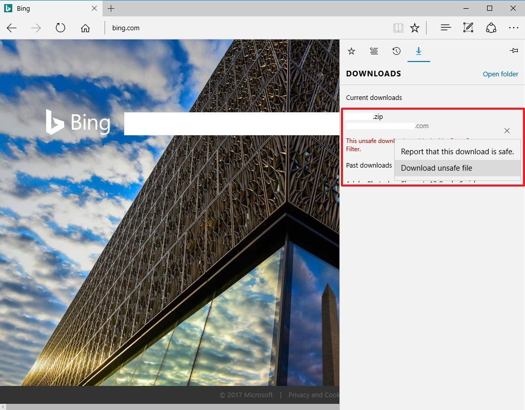Open folder containing downloads
The image size is (525, 410).
(x=500, y=74)
